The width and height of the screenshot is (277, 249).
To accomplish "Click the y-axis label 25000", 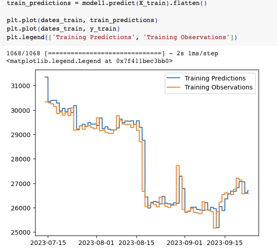I will coord(20,233).
